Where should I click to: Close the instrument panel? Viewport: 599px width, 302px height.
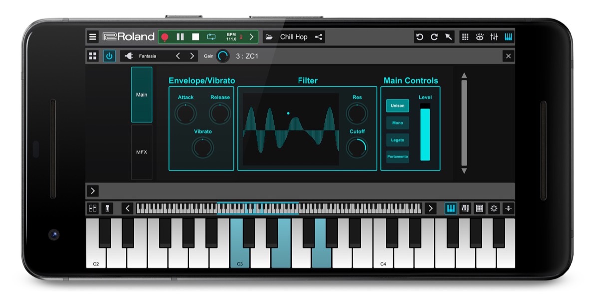(x=508, y=56)
